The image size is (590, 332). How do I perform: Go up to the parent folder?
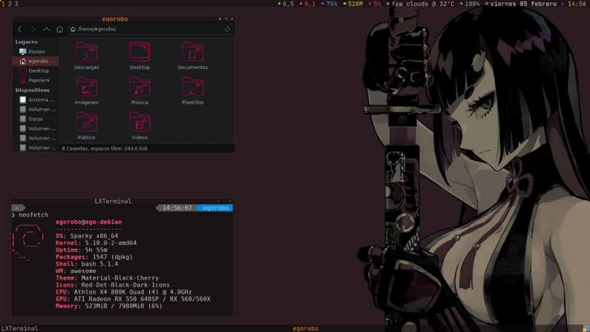click(47, 29)
